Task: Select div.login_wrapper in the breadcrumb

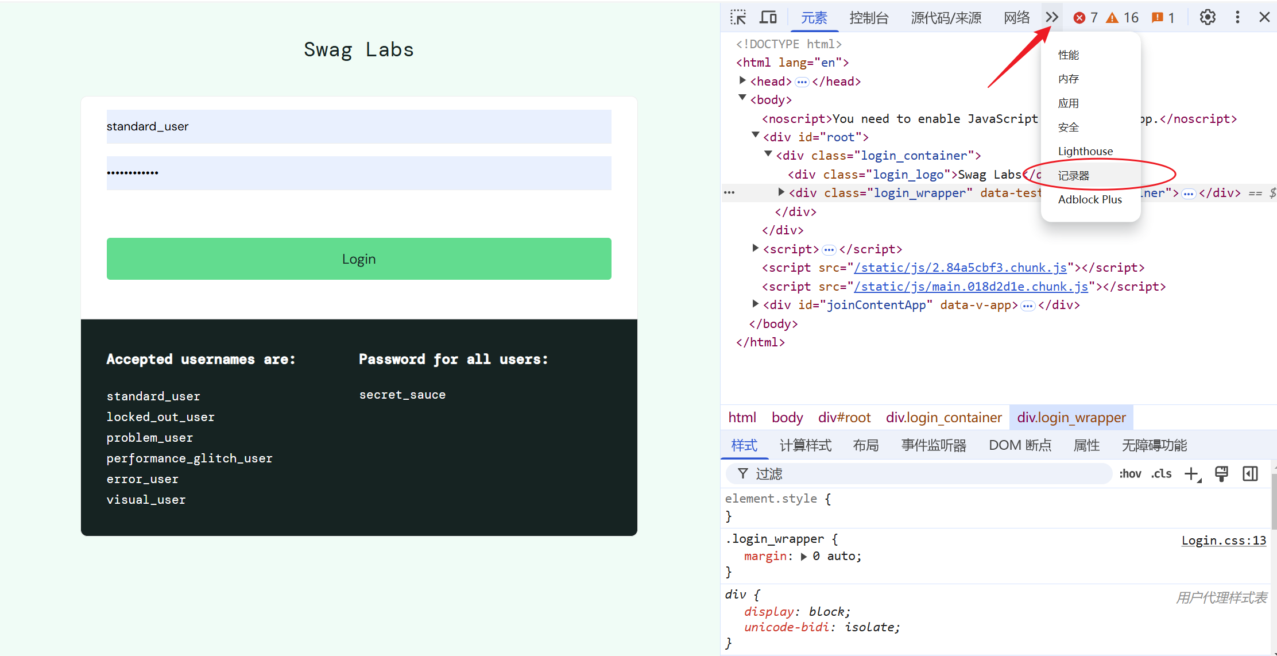Action: 1071,418
